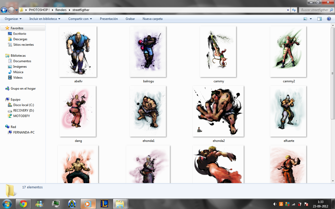Select the elfuerte image thumbnail

click(x=288, y=111)
